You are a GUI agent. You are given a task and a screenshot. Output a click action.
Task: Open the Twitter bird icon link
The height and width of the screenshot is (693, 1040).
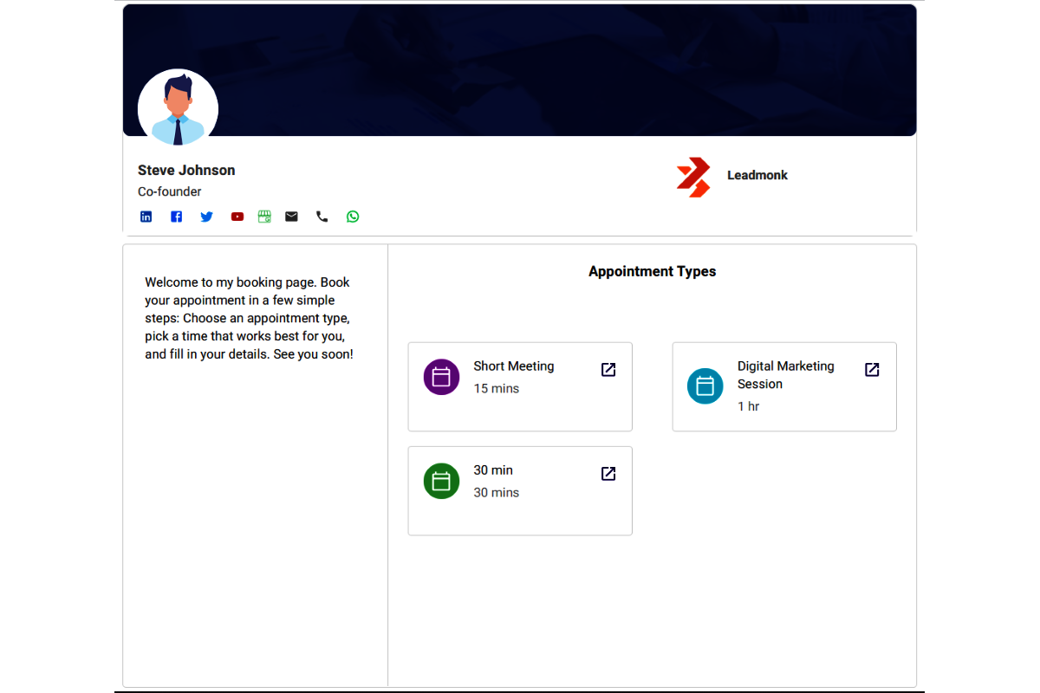pyautogui.click(x=206, y=217)
